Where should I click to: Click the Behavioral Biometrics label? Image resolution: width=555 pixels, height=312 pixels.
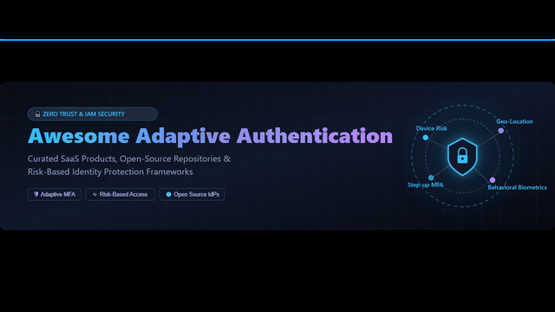pyautogui.click(x=517, y=187)
